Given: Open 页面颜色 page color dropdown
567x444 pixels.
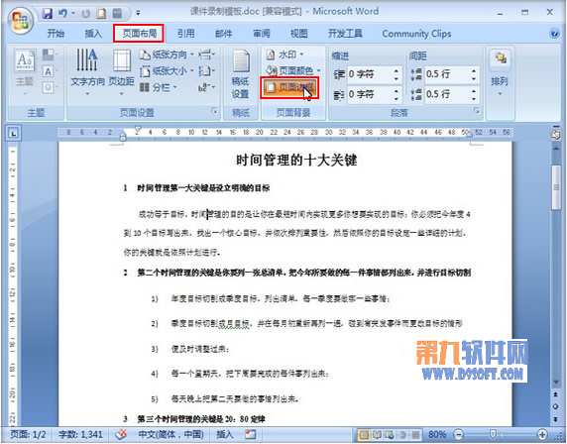Looking at the screenshot, I should pyautogui.click(x=292, y=70).
